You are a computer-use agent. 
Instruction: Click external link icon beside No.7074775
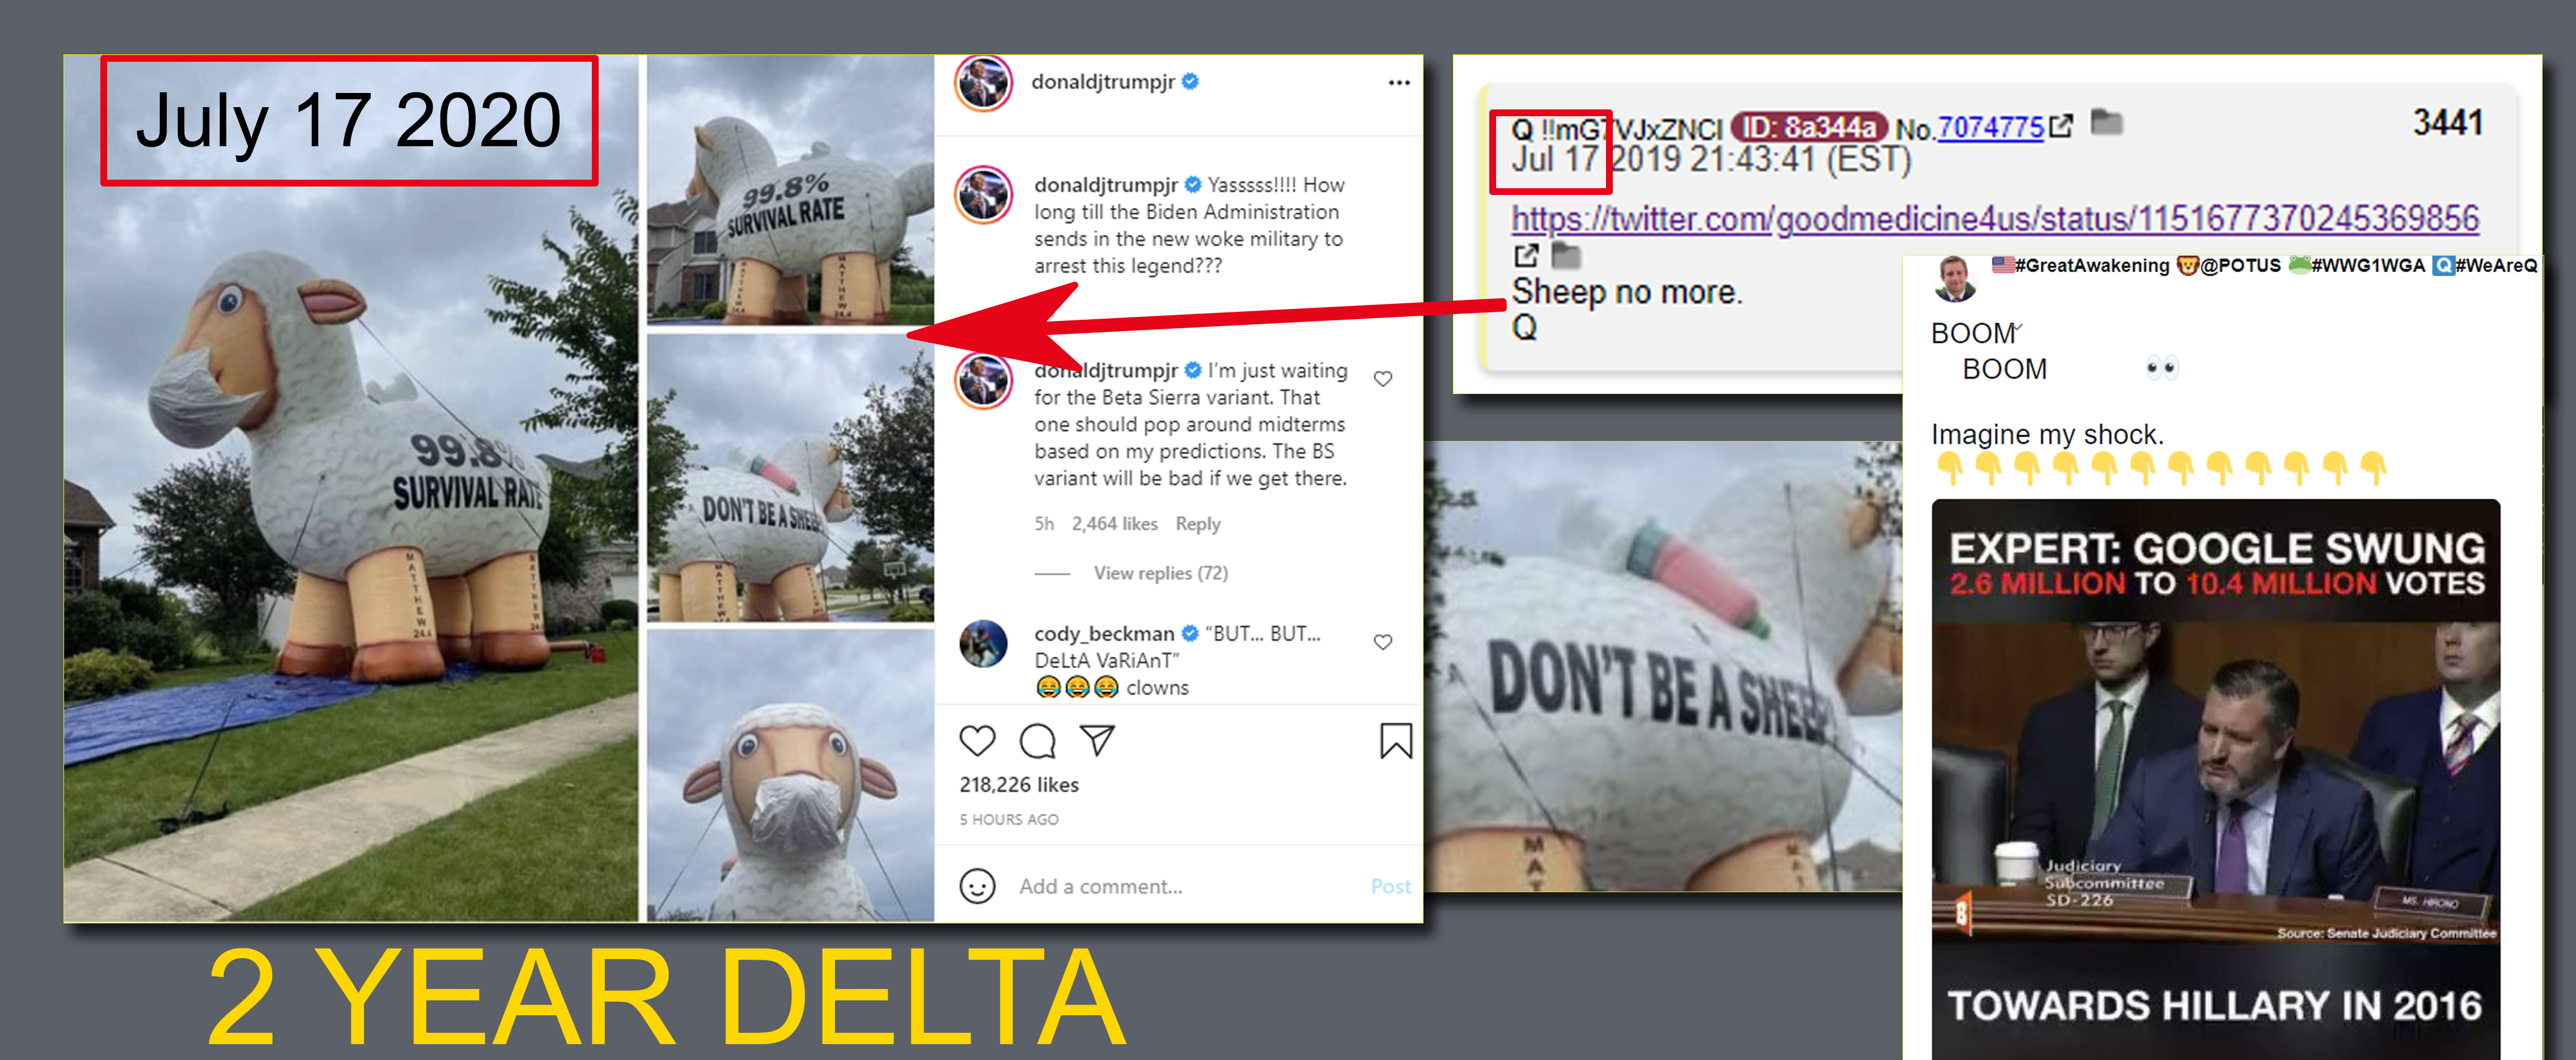click(x=2061, y=127)
